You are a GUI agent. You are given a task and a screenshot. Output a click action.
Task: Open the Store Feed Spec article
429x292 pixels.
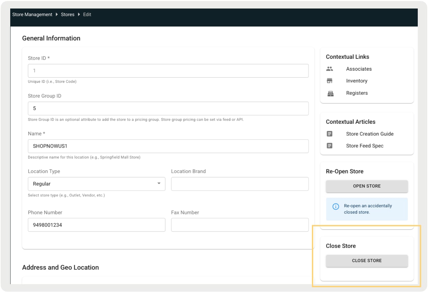click(x=365, y=146)
